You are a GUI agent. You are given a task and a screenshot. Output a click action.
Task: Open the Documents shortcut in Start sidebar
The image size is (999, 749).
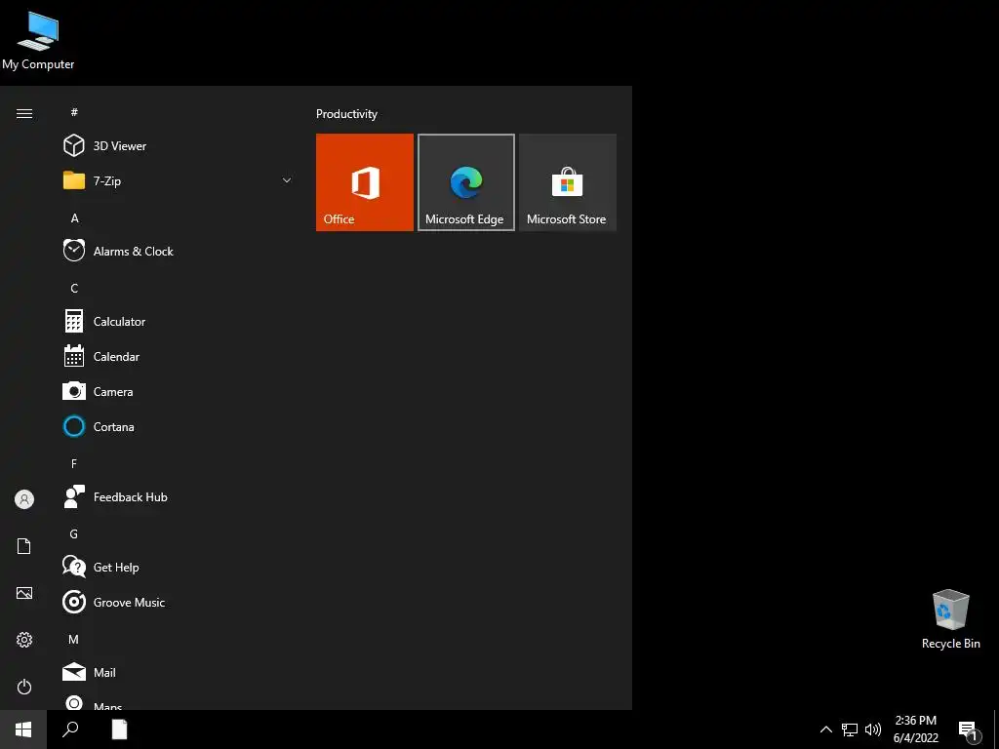point(24,546)
